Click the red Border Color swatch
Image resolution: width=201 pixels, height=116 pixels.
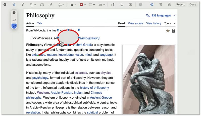pyautogui.click(x=81, y=5)
